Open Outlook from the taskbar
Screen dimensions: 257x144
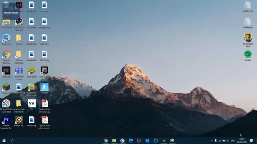(147, 140)
